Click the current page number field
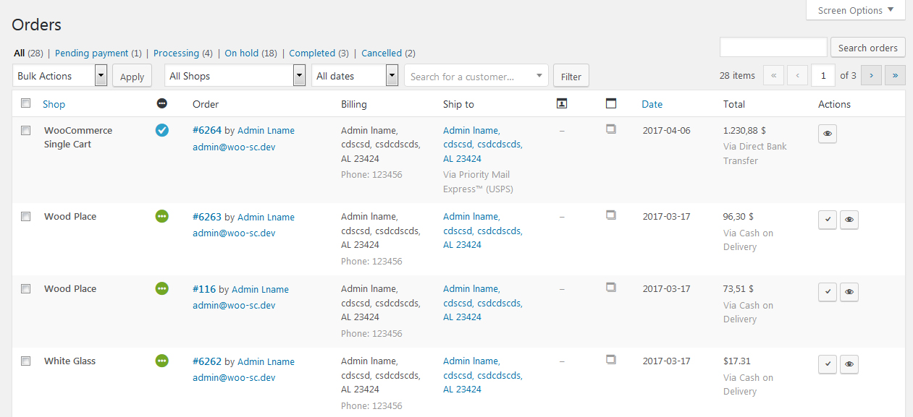Viewport: 913px width, 417px height. point(823,75)
